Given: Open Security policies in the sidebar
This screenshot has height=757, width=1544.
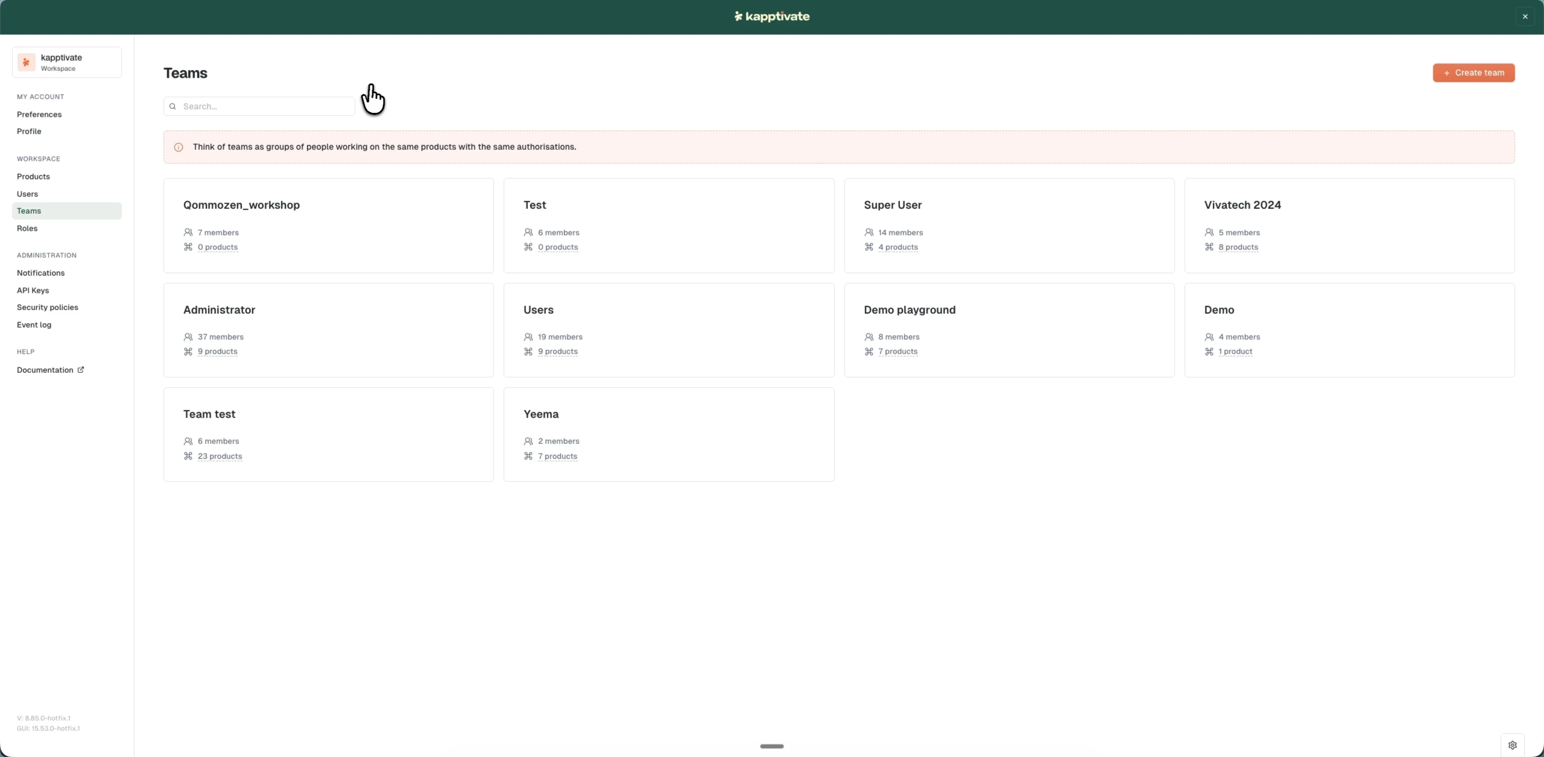Looking at the screenshot, I should click(x=47, y=307).
